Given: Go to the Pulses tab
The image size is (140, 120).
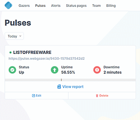Looking at the screenshot, I should [40, 6].
